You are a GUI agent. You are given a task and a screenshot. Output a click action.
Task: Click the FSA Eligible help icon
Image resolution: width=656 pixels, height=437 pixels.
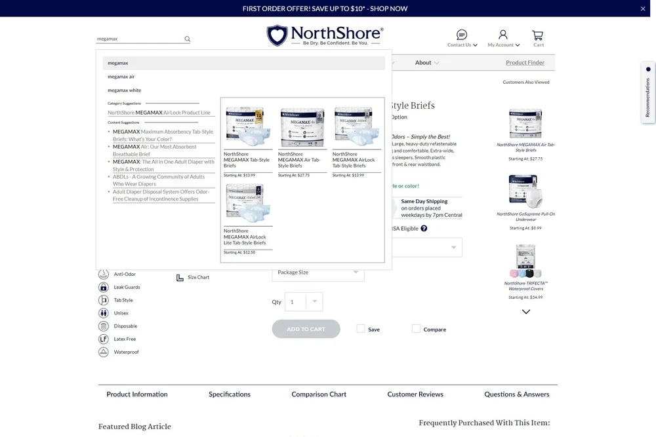point(424,229)
